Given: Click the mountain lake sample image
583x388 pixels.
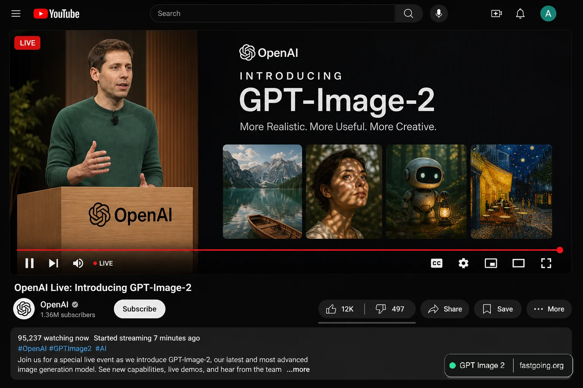Looking at the screenshot, I should pyautogui.click(x=262, y=191).
